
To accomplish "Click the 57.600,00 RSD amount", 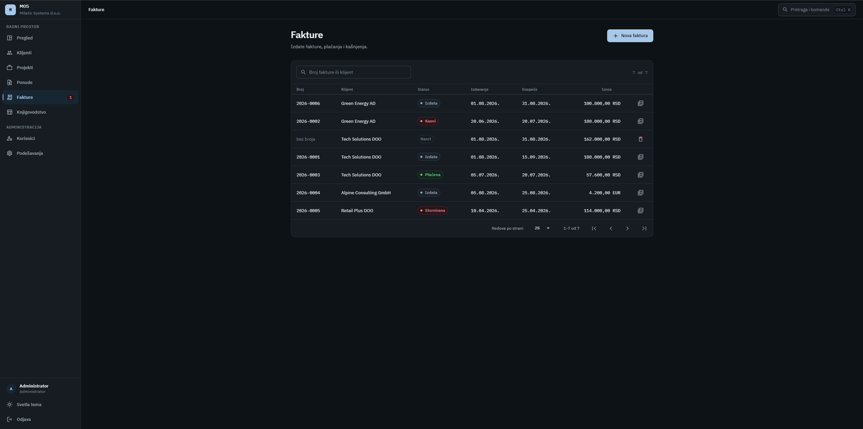I will click(x=604, y=175).
